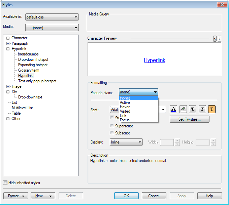
Task: Choose Hover from pseudo class list
Action: tap(125, 107)
